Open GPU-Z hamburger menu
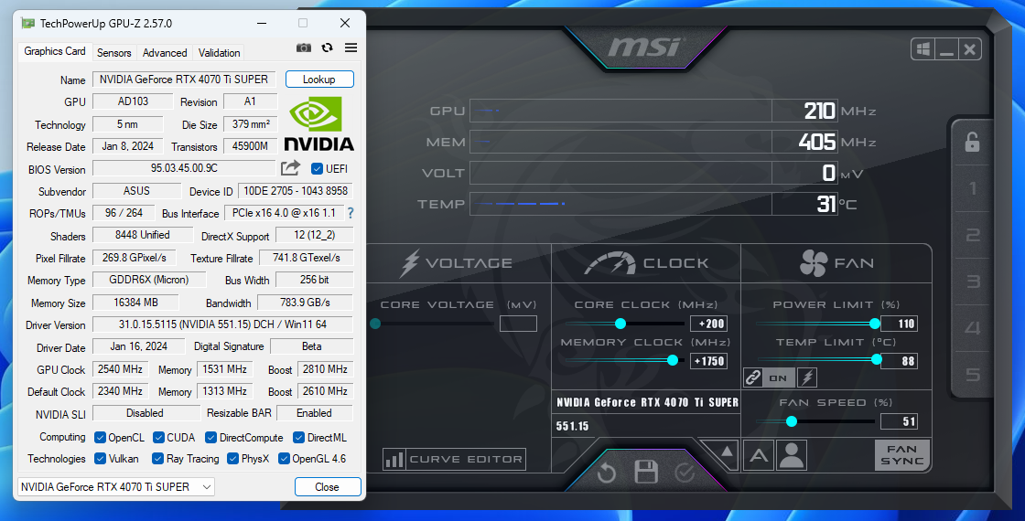Image resolution: width=1025 pixels, height=521 pixels. [351, 48]
